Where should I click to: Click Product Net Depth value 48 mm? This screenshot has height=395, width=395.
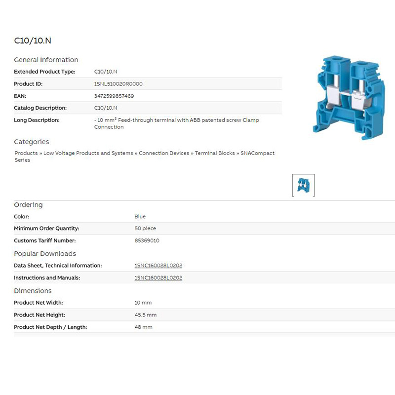coord(143,327)
